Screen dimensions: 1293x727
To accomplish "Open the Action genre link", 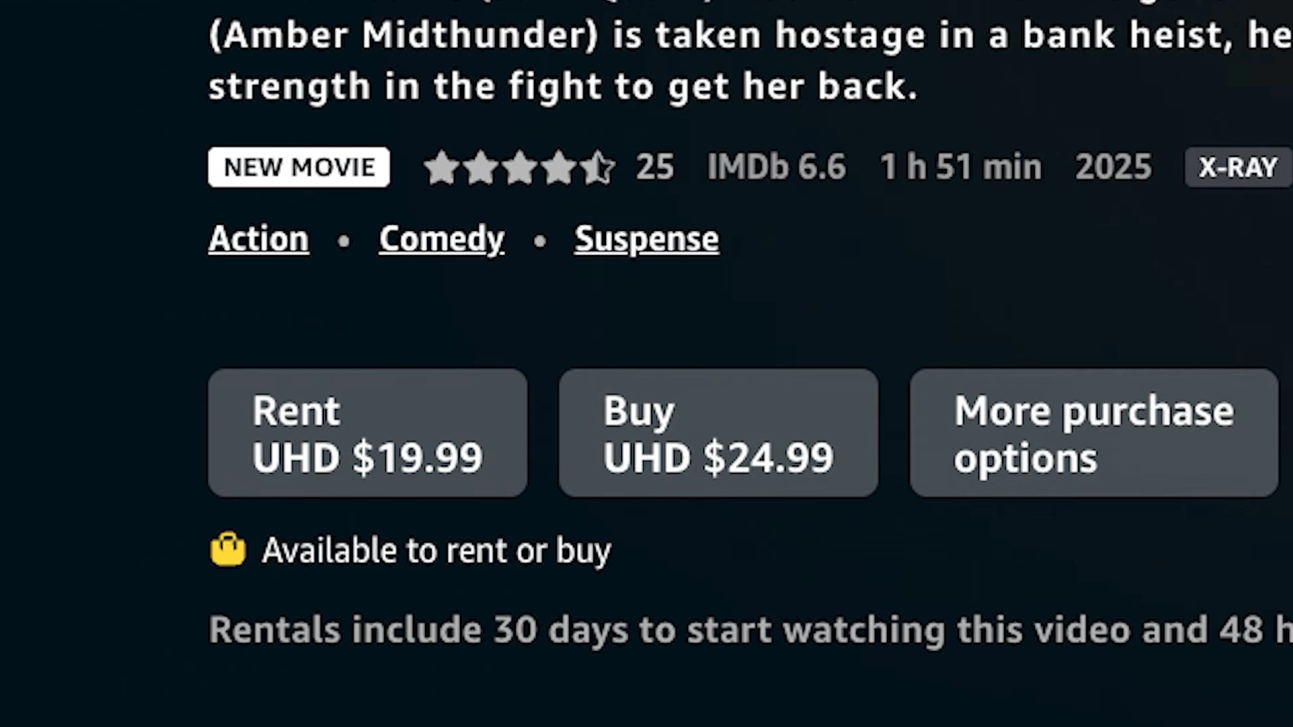I will 259,239.
